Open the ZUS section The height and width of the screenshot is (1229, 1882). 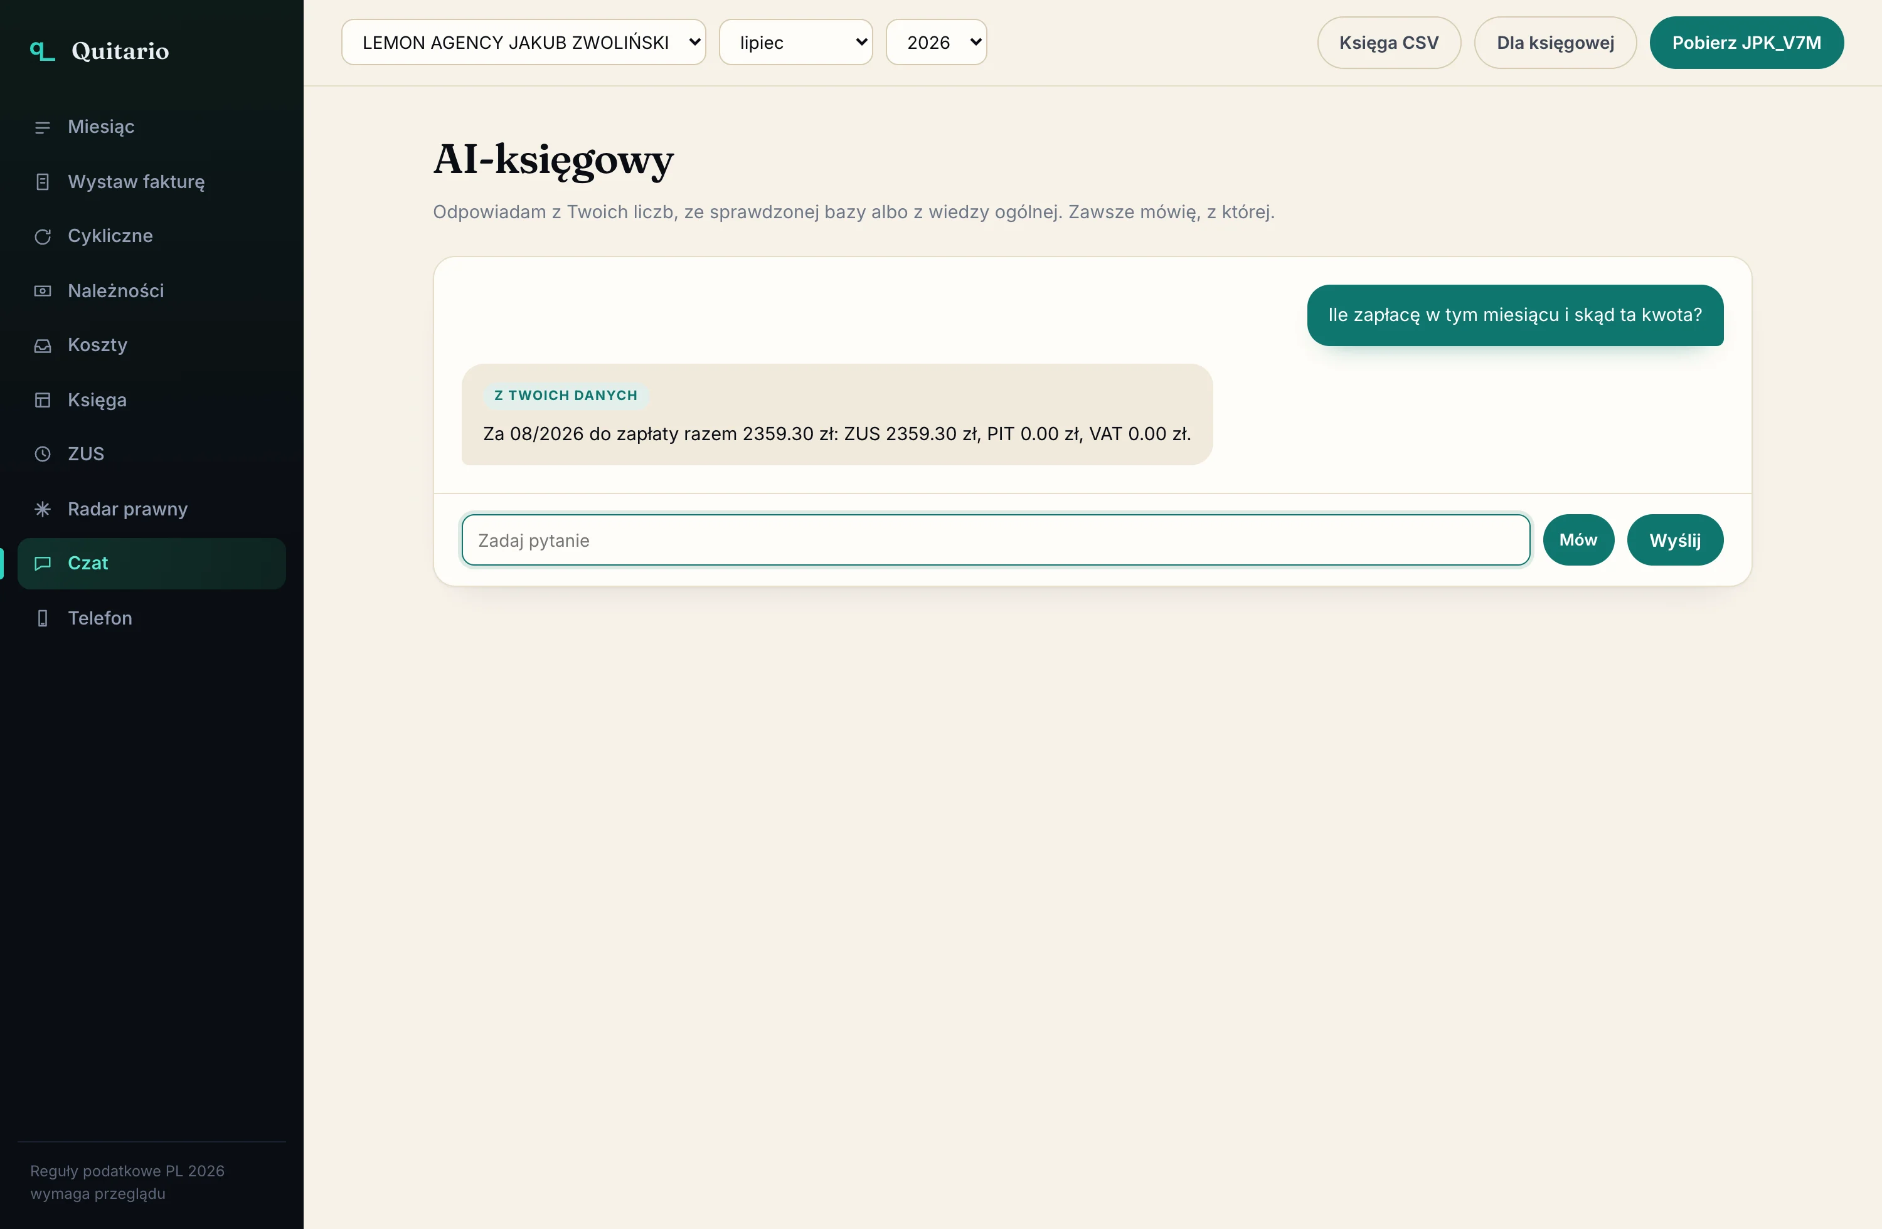151,455
